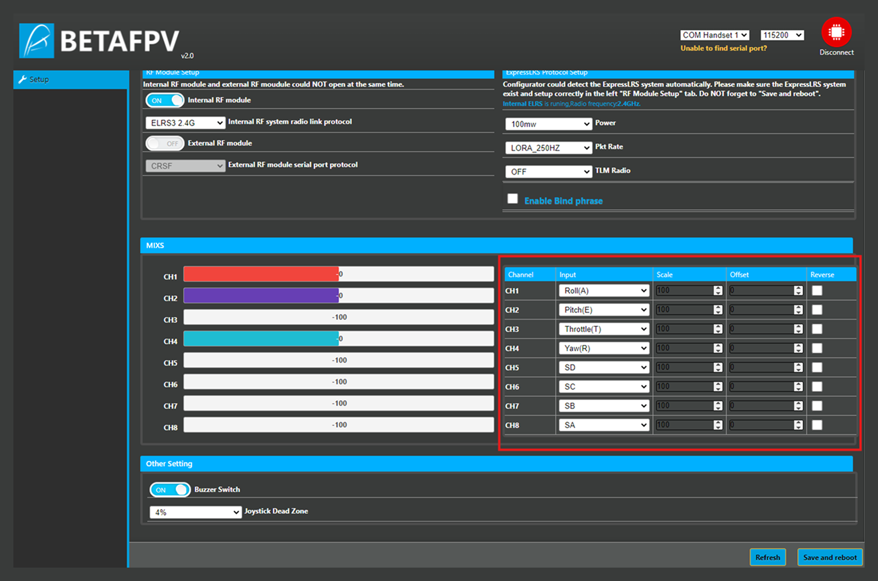
Task: Open the Setup tab in sidebar
Action: [70, 79]
